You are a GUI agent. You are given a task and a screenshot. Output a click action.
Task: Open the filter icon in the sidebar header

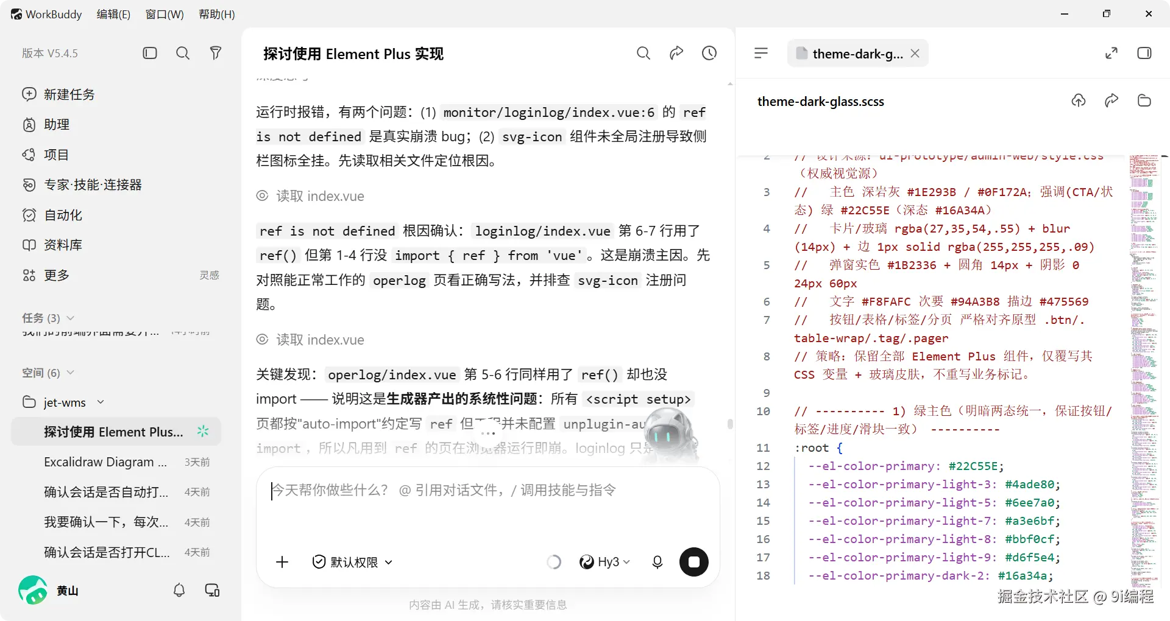coord(215,53)
